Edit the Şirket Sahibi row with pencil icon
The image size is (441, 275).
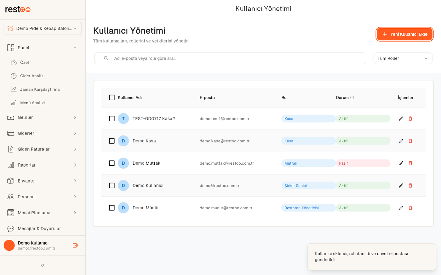tap(401, 185)
